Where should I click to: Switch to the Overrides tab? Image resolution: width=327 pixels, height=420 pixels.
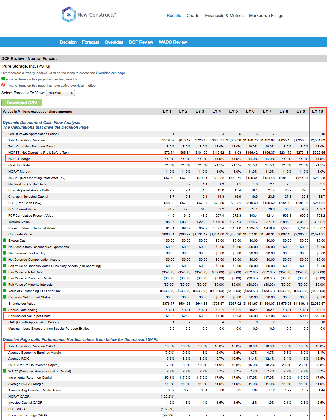tap(114, 42)
